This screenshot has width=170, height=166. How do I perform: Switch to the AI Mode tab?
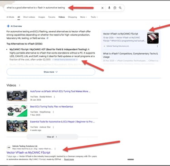coord(10,17)
